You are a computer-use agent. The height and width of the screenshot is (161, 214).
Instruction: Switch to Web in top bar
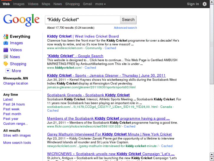6,4
